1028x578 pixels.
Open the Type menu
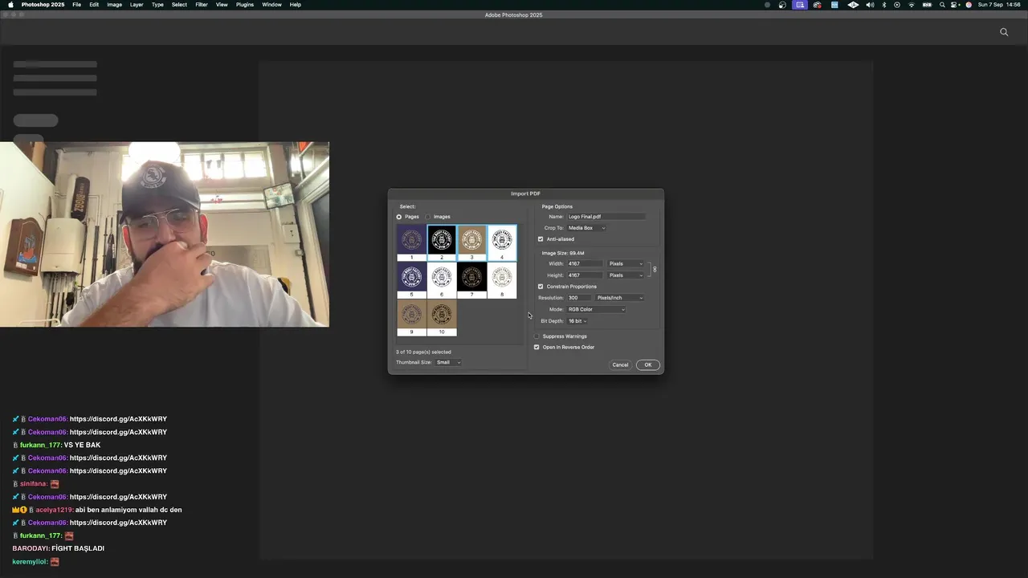[157, 5]
